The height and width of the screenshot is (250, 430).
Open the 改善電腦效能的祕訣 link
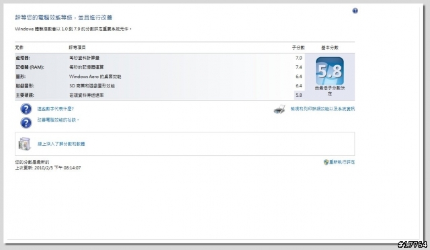(x=58, y=120)
